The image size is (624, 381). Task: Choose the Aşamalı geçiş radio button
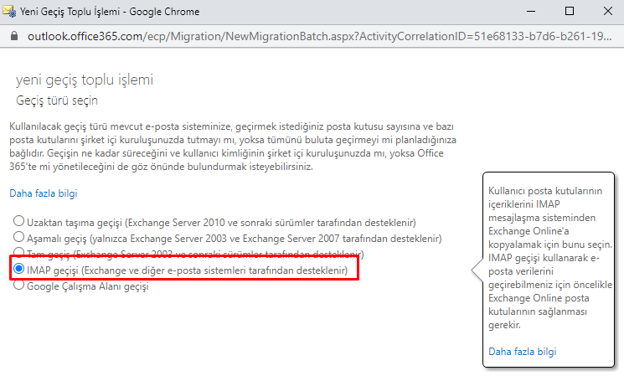click(18, 239)
